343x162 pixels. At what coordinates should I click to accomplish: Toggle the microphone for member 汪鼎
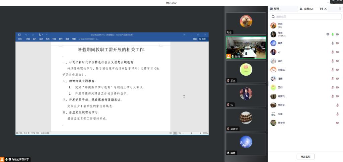point(333,79)
